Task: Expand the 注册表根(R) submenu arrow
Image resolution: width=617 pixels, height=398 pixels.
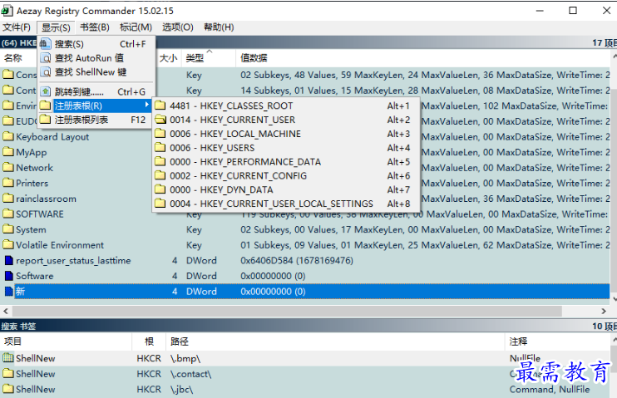Action: pos(146,105)
